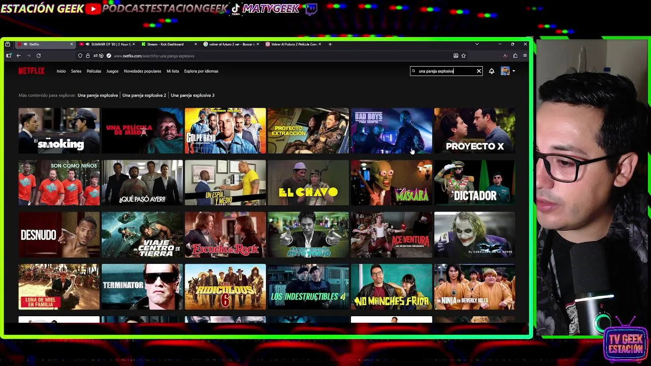This screenshot has width=651, height=366.
Task: Open Los Indestructibles 4 thumbnail
Action: 308,287
